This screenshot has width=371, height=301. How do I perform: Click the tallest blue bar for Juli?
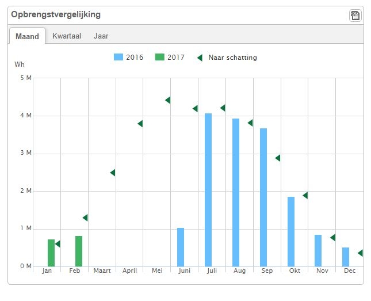[x=208, y=190]
